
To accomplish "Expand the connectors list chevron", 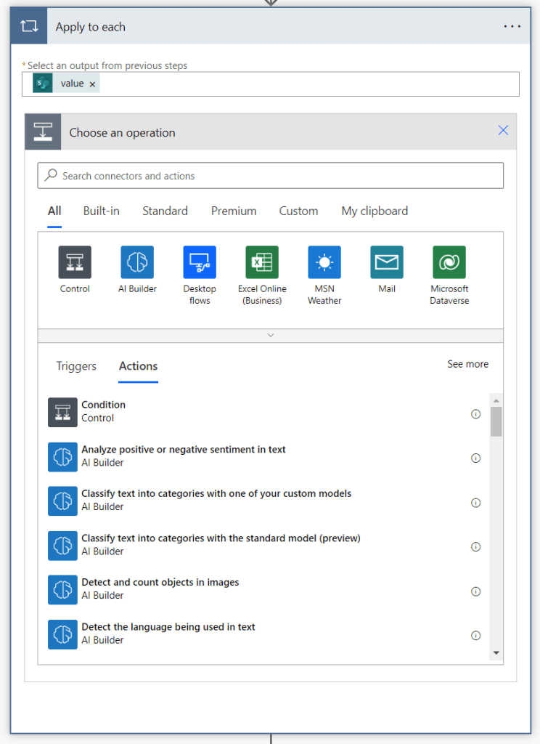I will coord(271,336).
